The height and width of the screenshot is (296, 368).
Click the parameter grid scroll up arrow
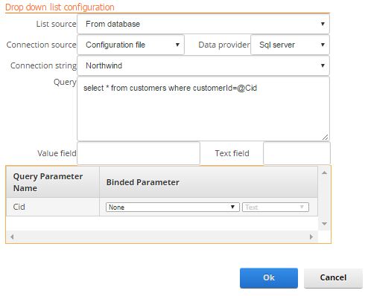[324, 173]
